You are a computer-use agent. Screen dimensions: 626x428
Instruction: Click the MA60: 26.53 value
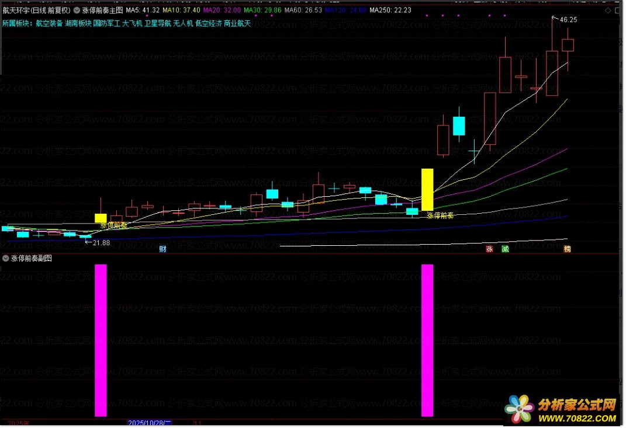pos(303,11)
